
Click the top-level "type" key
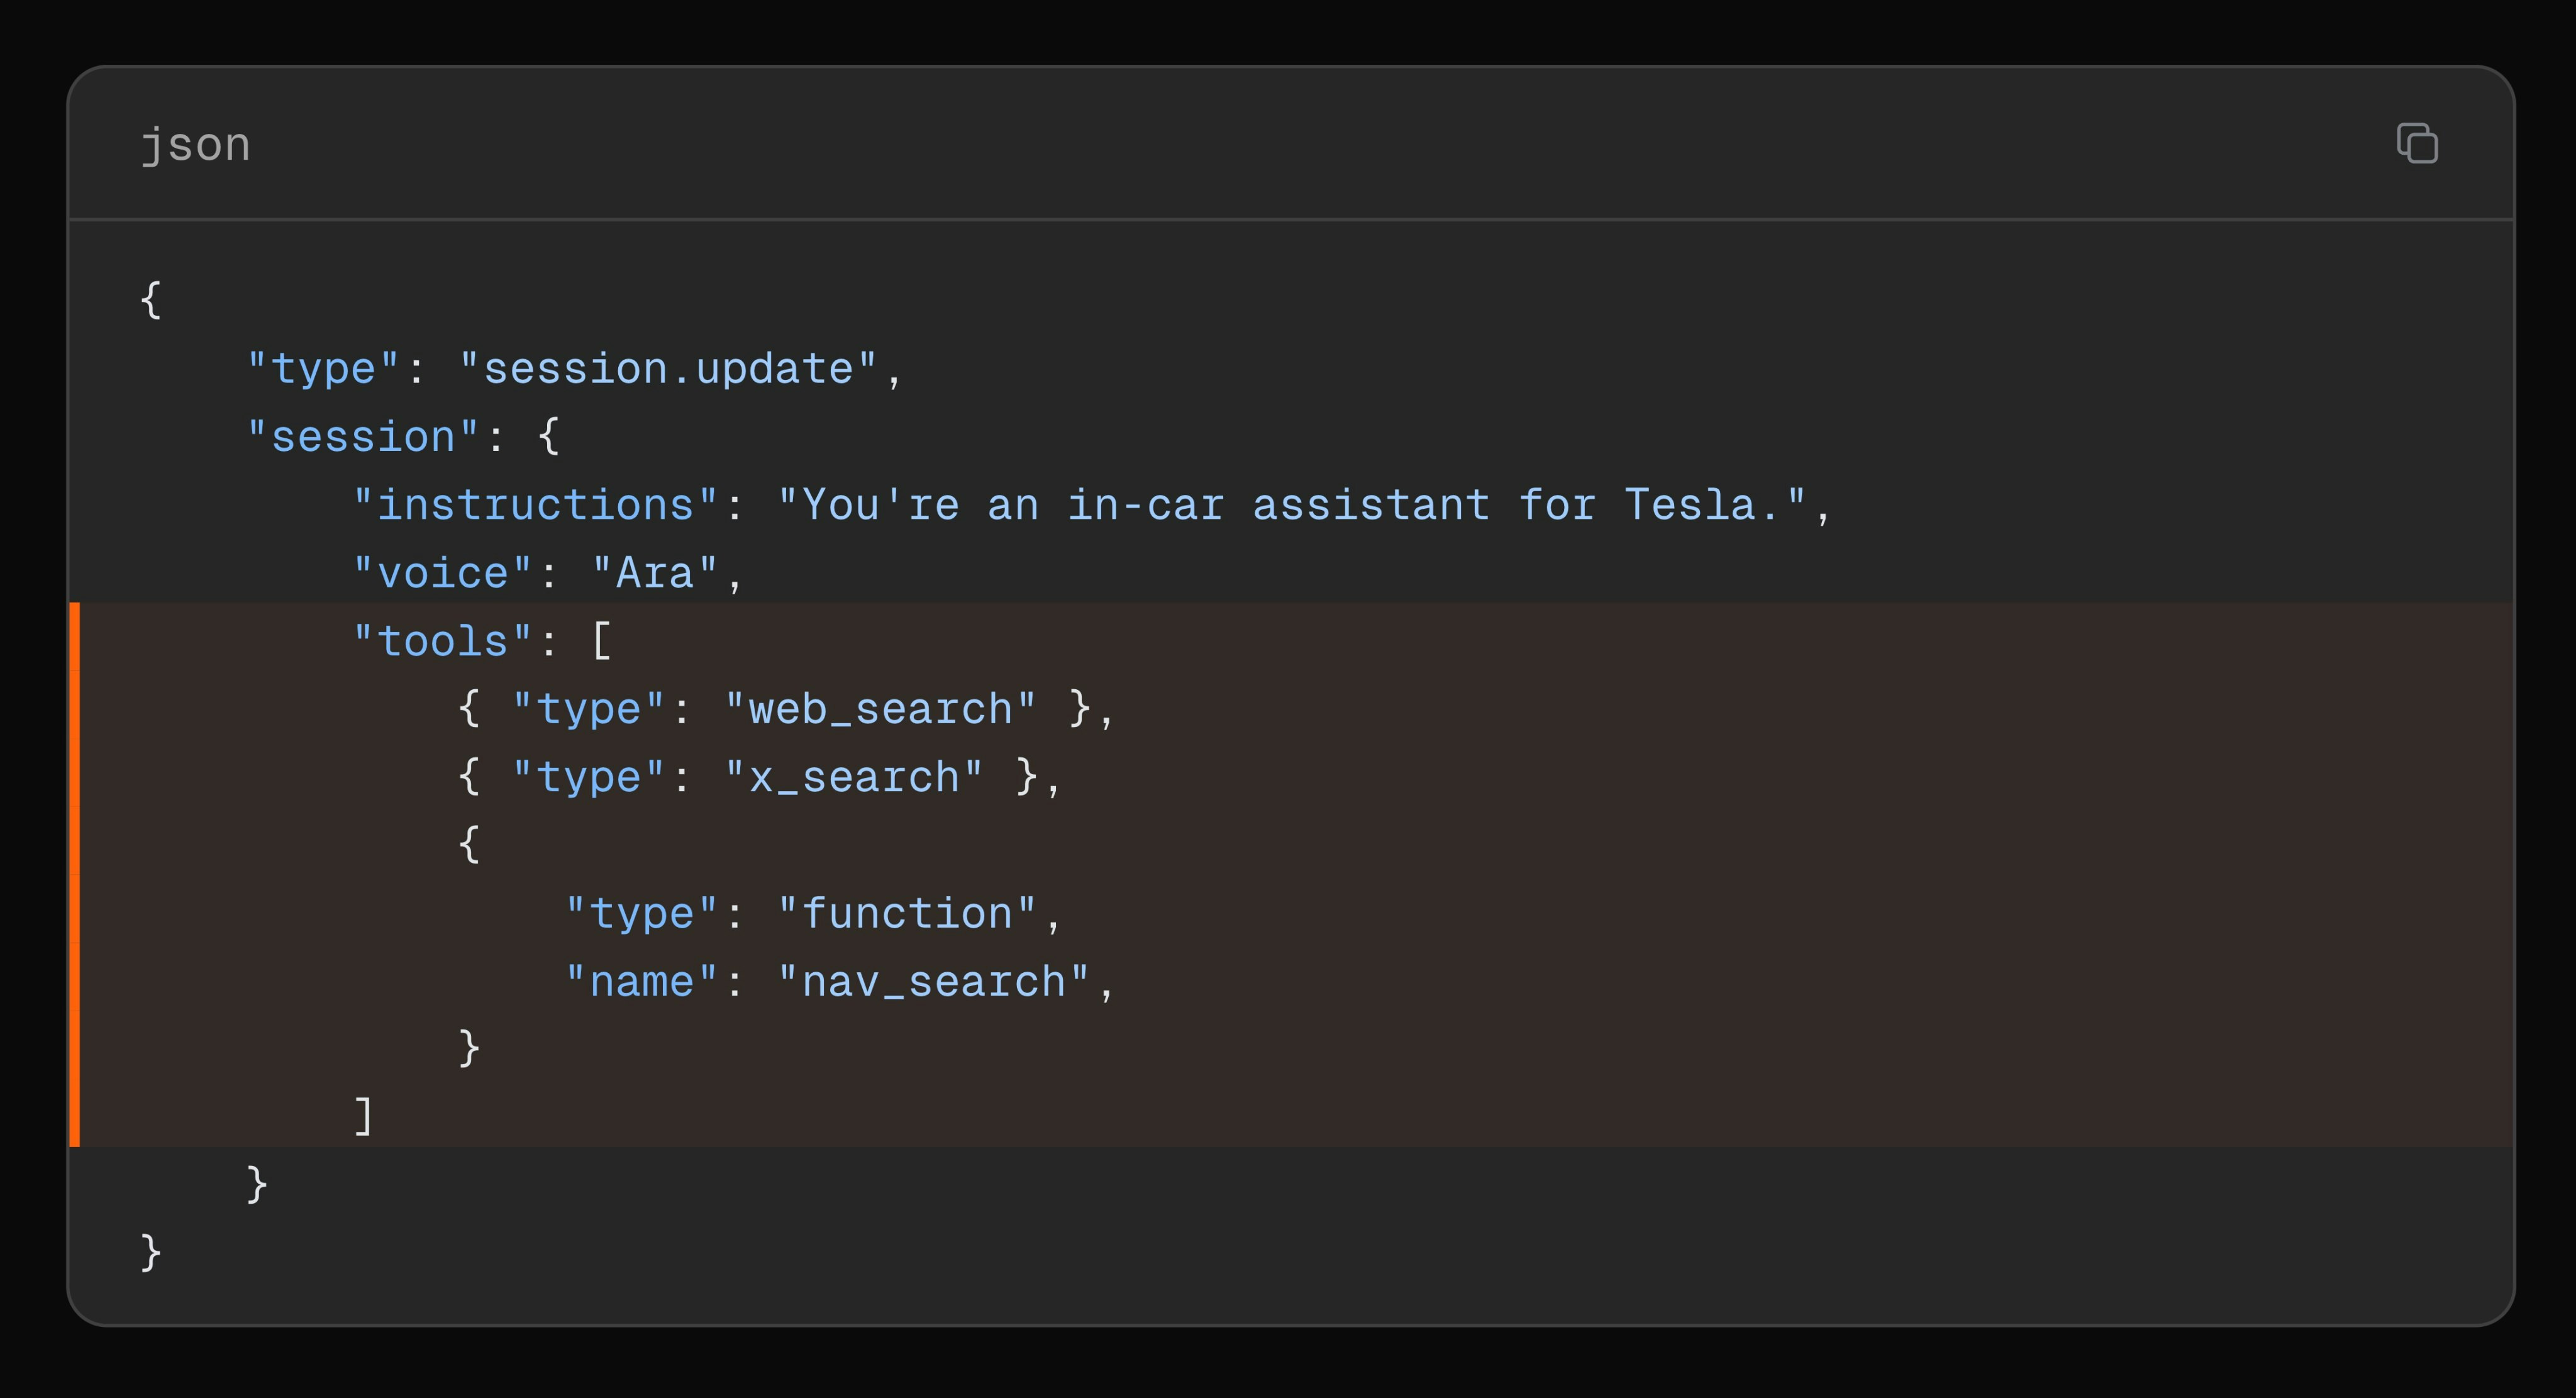pyautogui.click(x=322, y=369)
